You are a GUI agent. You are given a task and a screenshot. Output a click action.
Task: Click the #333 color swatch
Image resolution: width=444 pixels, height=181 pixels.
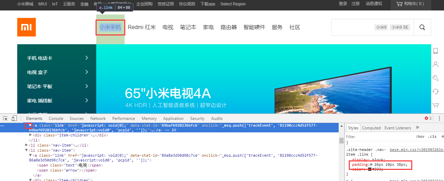coord(369,170)
